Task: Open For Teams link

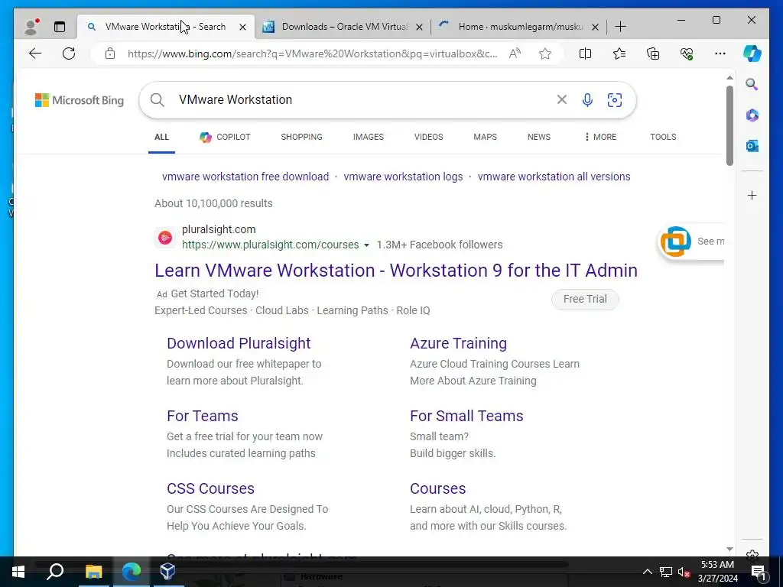Action: point(202,416)
